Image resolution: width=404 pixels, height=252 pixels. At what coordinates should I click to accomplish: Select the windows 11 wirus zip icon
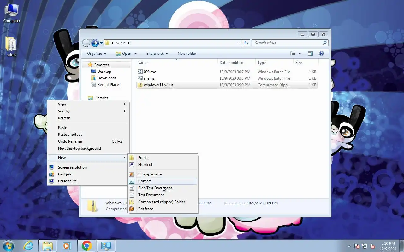pos(140,85)
